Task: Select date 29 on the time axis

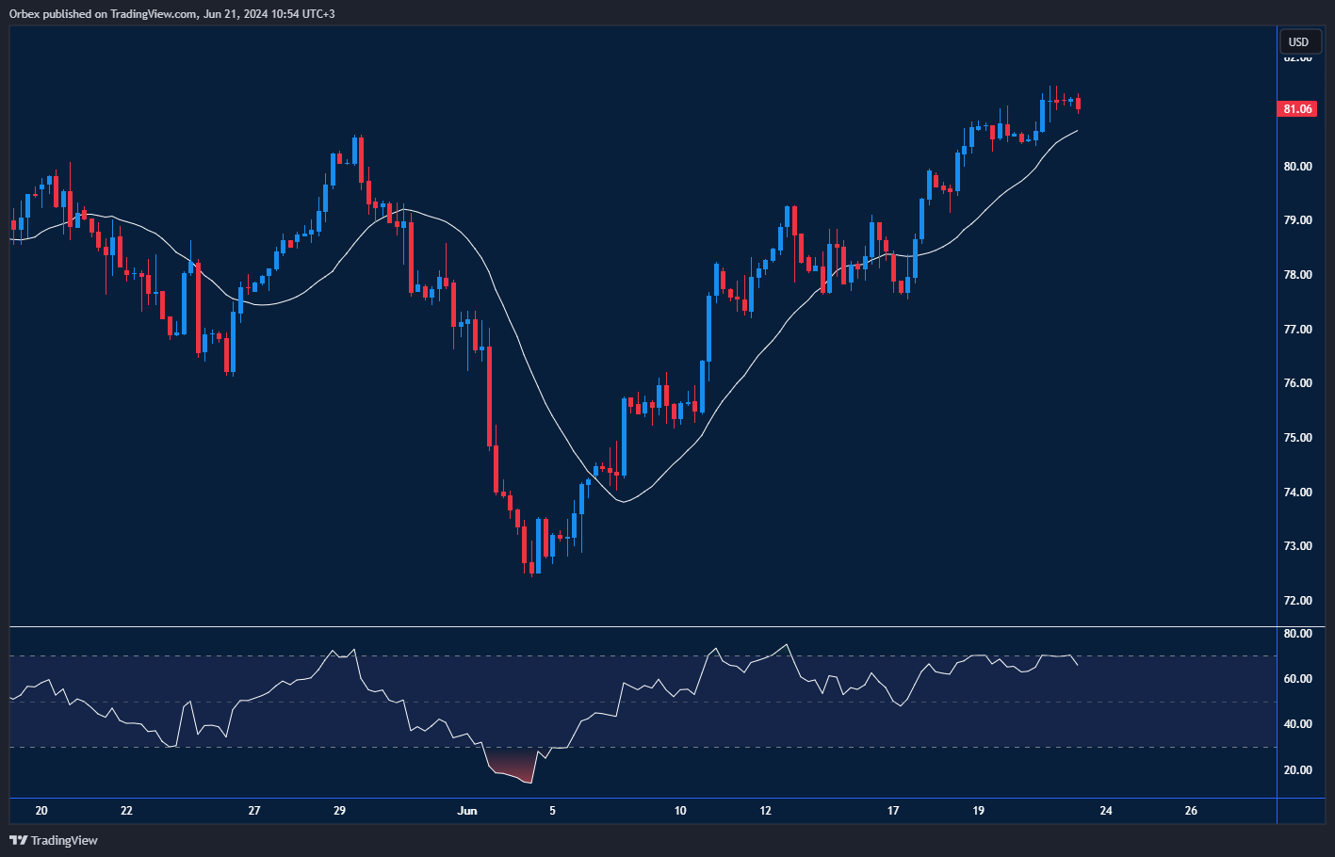Action: click(340, 811)
